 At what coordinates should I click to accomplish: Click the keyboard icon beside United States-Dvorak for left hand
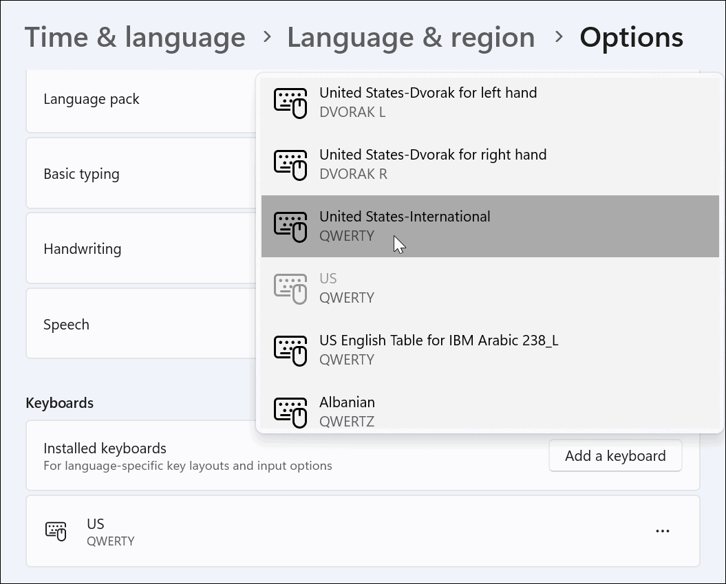click(290, 102)
